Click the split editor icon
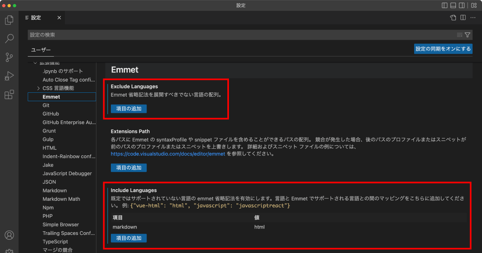482x253 pixels. pos(463,18)
